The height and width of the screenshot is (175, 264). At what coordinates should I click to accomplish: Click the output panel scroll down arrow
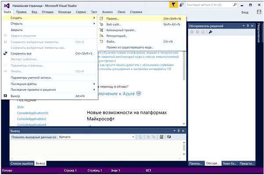[x=184, y=154]
